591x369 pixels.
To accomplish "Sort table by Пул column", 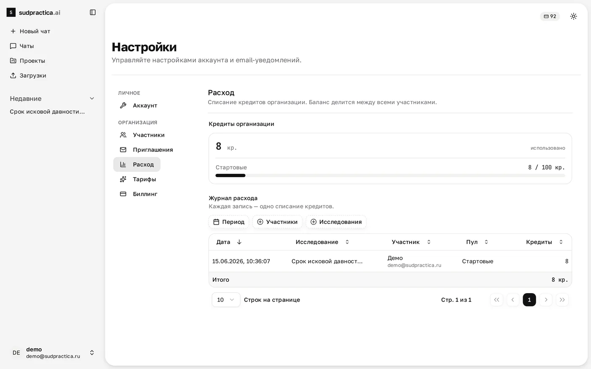I will pos(477,242).
